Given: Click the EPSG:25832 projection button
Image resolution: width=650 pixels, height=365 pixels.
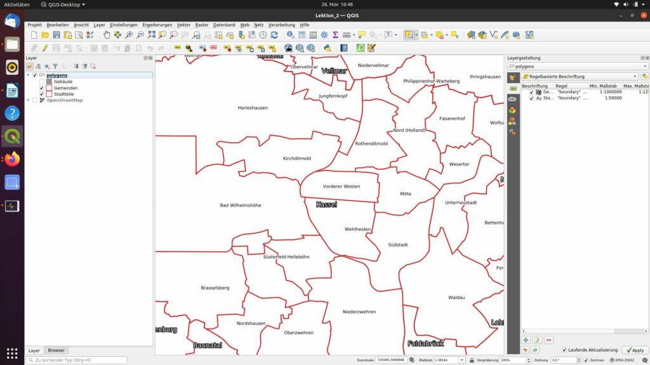Looking at the screenshot, I should point(628,360).
